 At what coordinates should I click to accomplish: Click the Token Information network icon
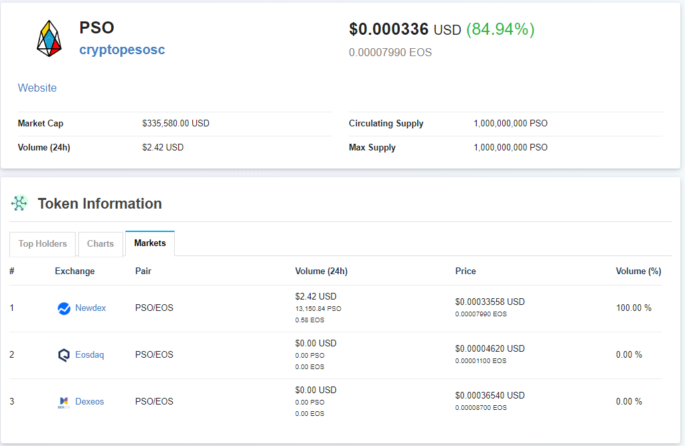tap(19, 203)
